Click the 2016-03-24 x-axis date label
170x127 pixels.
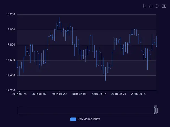(19, 94)
